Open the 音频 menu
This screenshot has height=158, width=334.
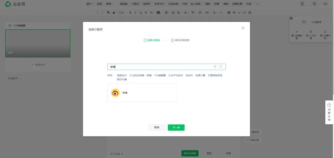pyautogui.click(x=109, y=4)
